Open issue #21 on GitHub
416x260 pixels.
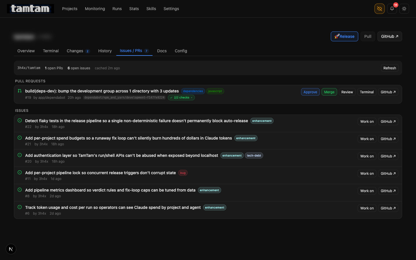[x=388, y=139]
